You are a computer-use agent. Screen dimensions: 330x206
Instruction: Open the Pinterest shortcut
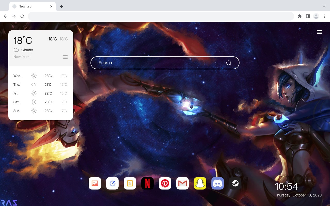(x=165, y=183)
